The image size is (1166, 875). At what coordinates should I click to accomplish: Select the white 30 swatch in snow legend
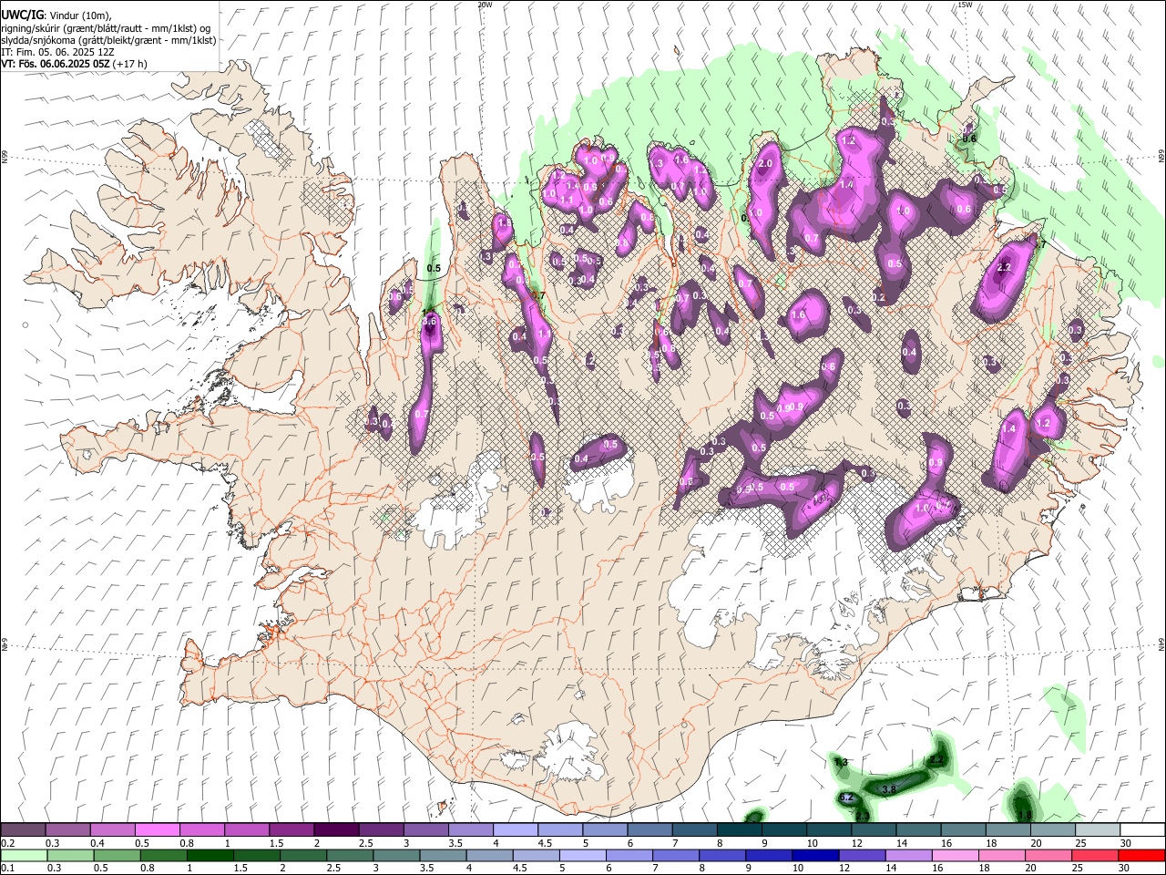click(x=1141, y=829)
